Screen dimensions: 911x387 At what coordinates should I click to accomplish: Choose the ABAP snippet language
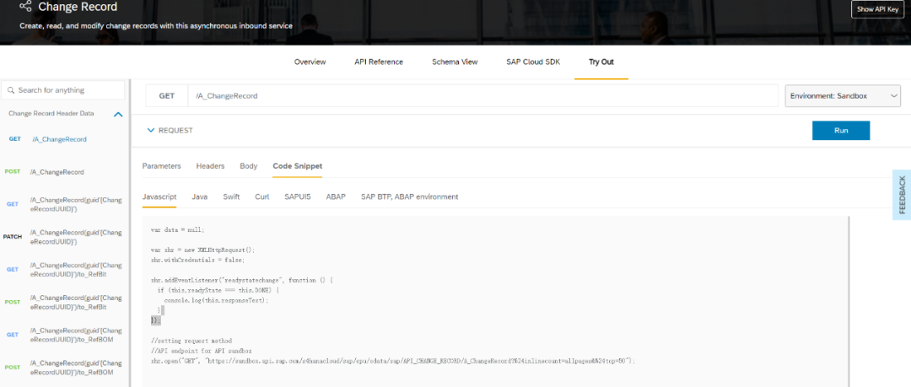click(x=336, y=197)
